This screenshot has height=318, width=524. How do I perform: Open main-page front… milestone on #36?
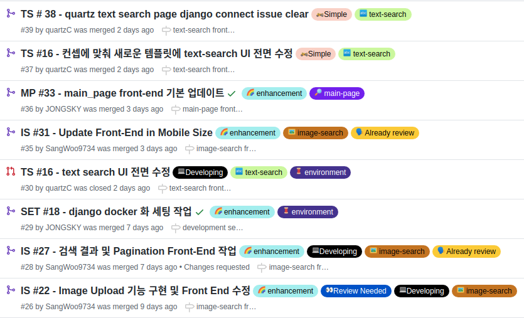[213, 109]
